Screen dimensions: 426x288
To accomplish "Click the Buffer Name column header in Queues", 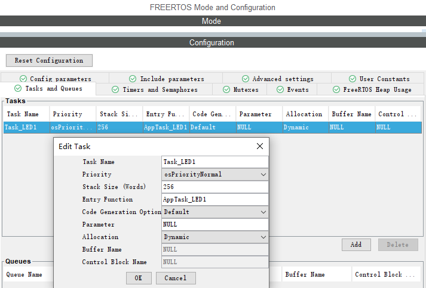I will [x=317, y=274].
